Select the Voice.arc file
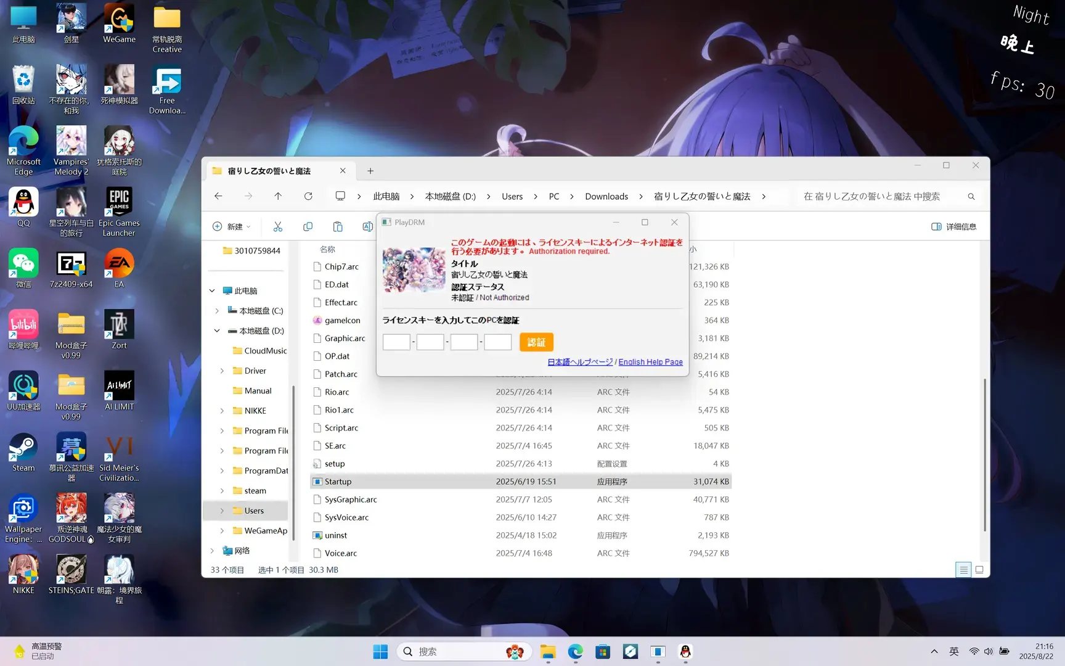 (x=520, y=553)
